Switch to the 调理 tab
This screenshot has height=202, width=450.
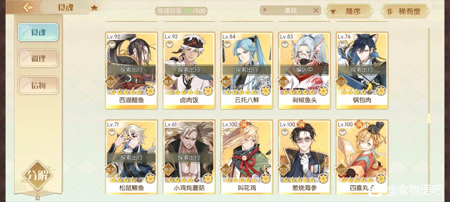pos(38,58)
